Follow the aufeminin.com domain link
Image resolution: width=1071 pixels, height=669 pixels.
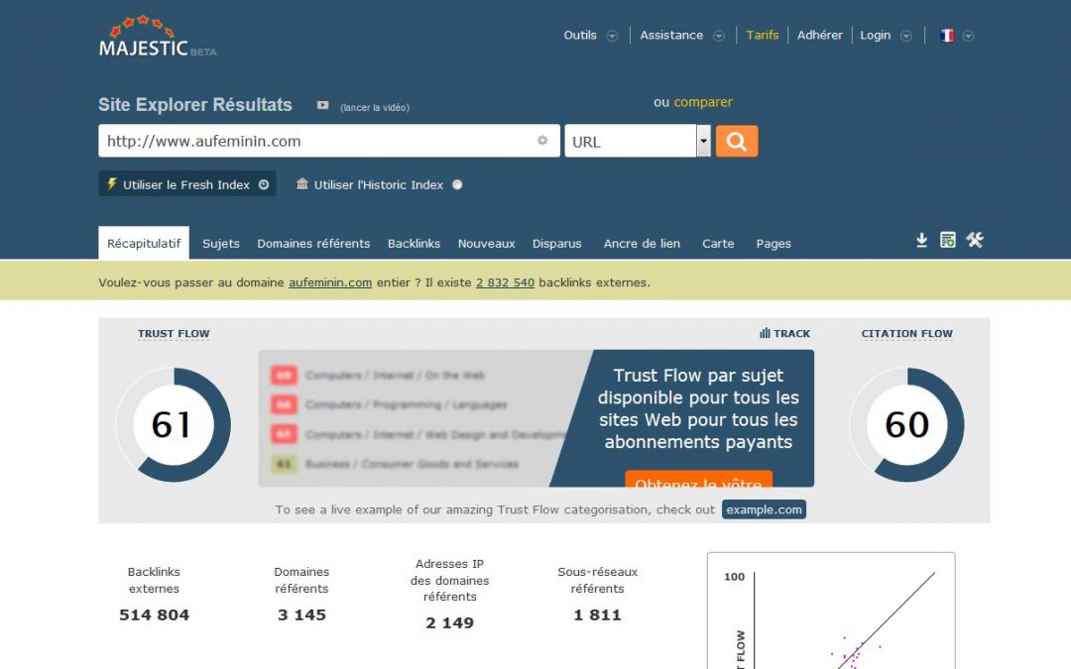[x=330, y=282]
